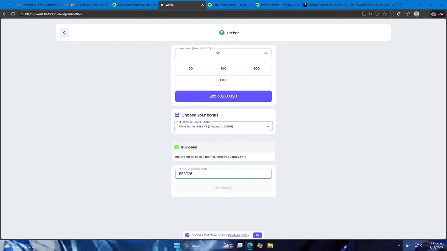Click the ESP language indicator
Image resolution: width=447 pixels, height=251 pixels.
[408, 246]
